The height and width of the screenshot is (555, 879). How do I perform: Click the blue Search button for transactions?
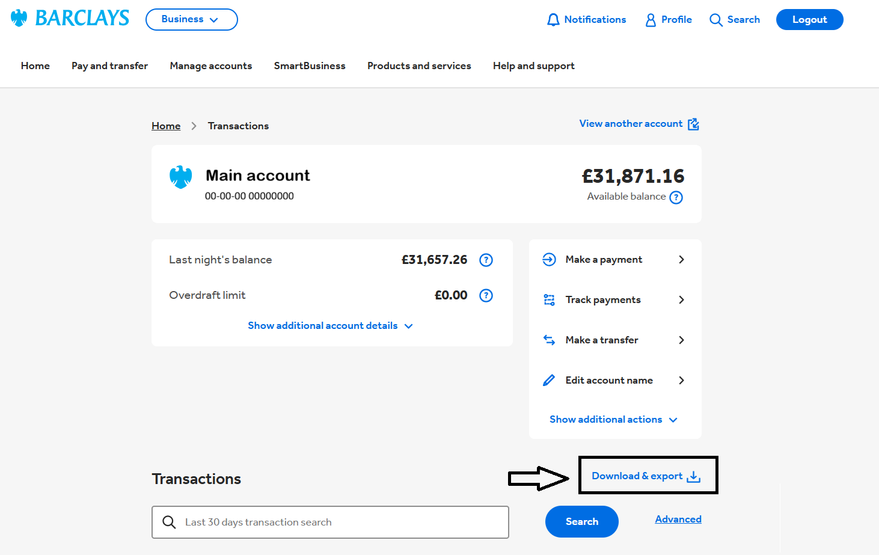point(582,521)
